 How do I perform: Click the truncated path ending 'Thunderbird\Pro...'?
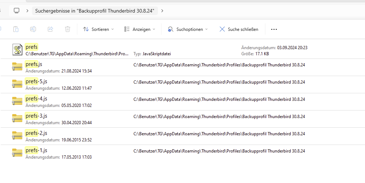(x=77, y=54)
